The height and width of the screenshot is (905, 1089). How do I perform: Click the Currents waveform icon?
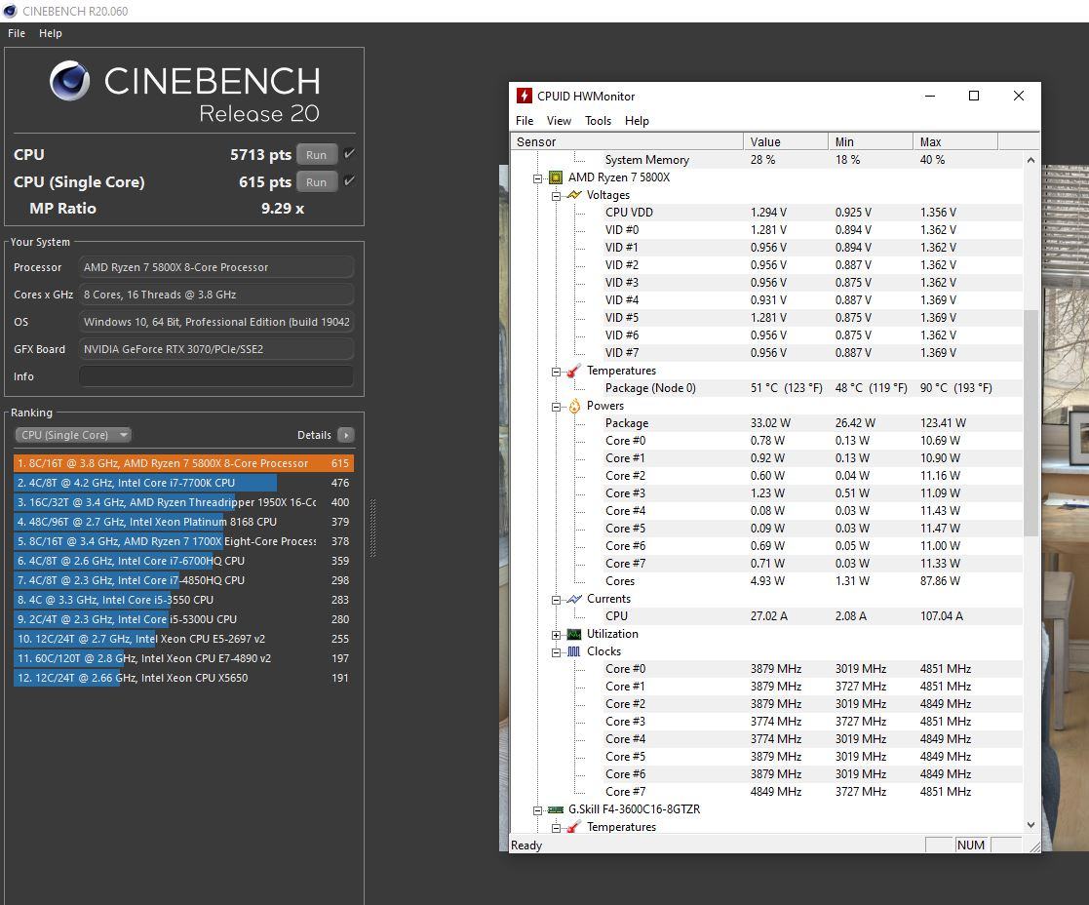pos(573,599)
